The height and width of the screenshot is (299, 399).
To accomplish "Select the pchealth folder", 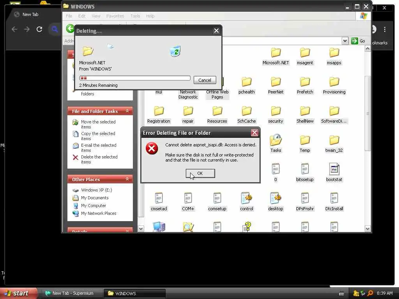I will (x=246, y=86).
